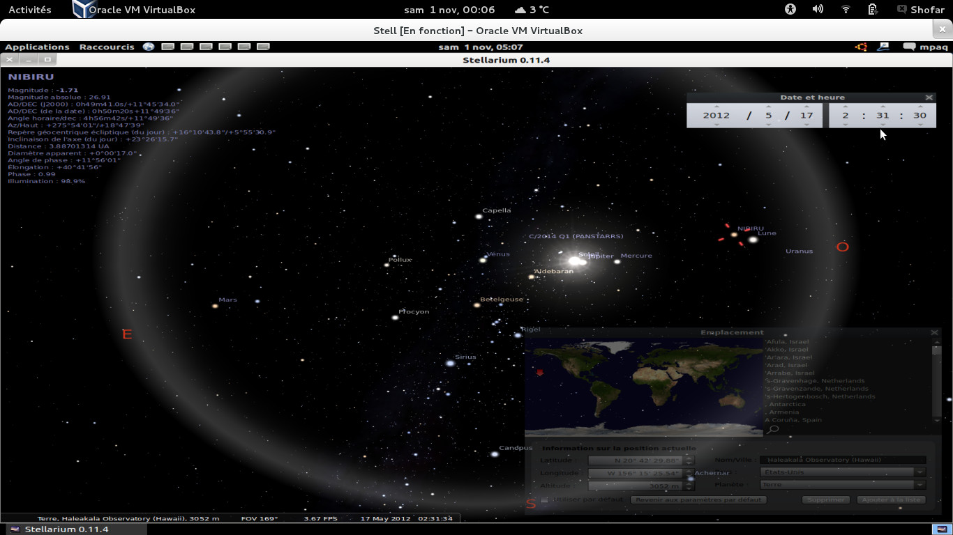This screenshot has width=953, height=535.
Task: Open the web browser globe launcher
Action: point(149,47)
